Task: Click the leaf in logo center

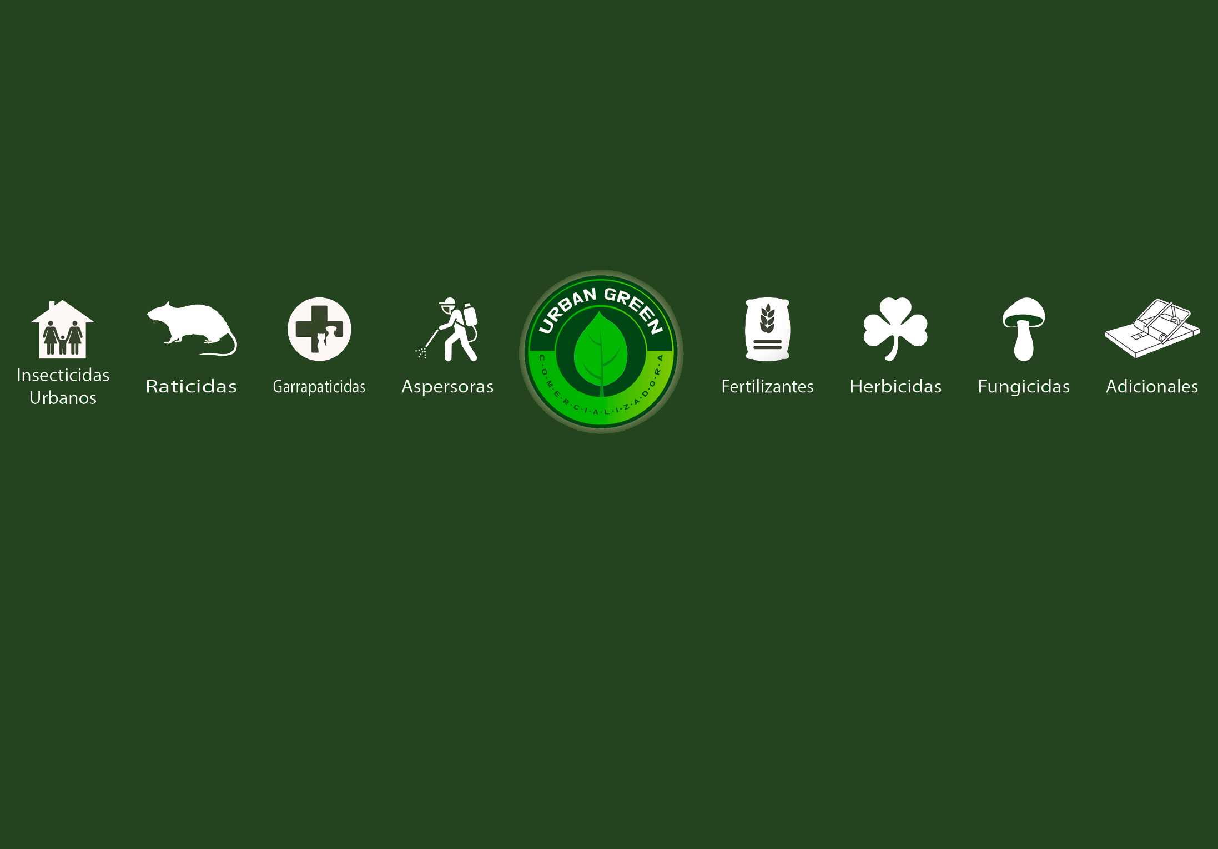Action: [x=601, y=354]
